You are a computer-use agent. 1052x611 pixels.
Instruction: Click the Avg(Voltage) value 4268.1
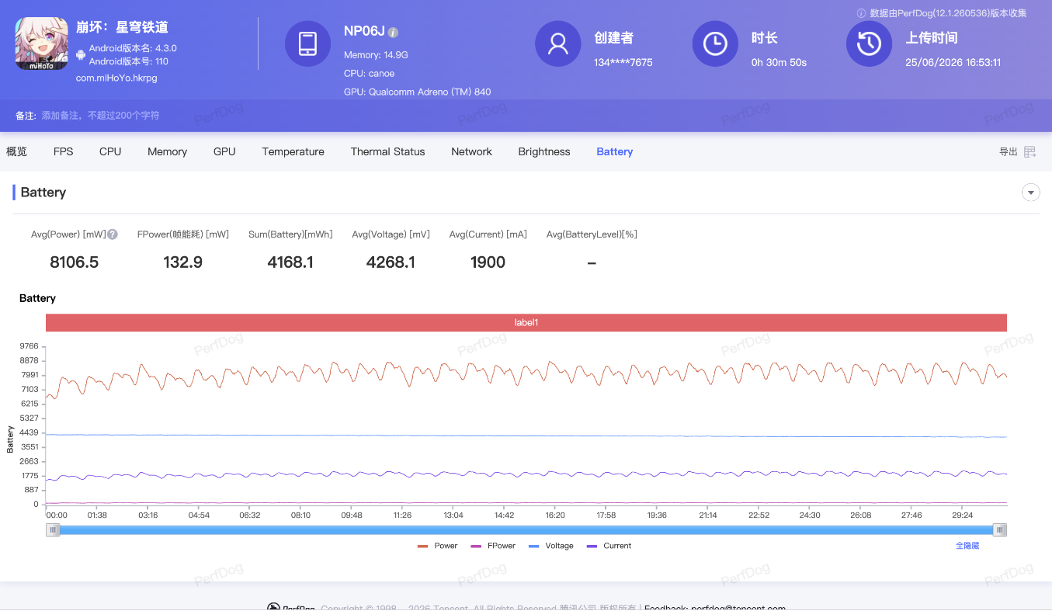[391, 262]
